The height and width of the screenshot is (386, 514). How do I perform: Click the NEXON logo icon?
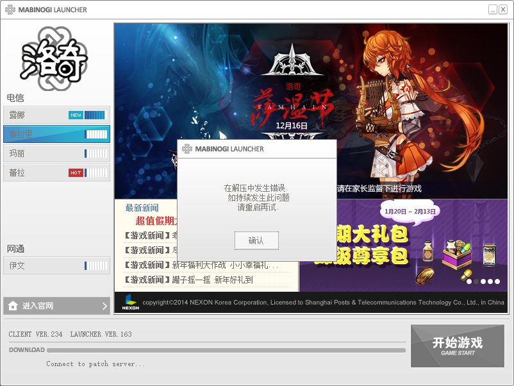(x=131, y=302)
